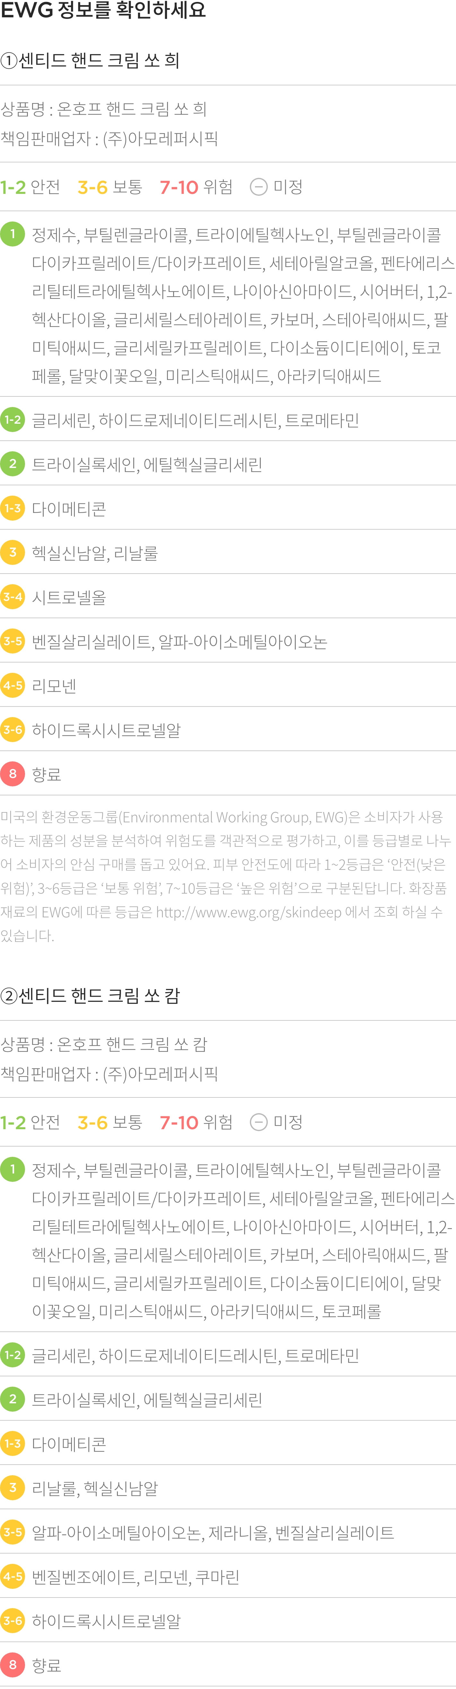
Task: Click the EWG 정보를 확인하세요 title
Action: pos(103,10)
